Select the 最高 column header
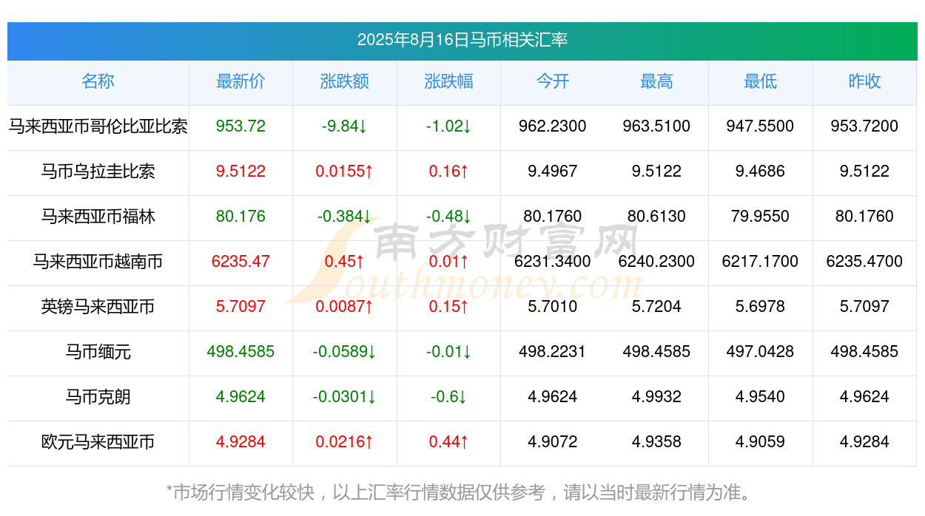925x516 pixels. [x=656, y=81]
